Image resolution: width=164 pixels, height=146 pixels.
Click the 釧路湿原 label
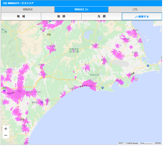[x=94, y=75]
